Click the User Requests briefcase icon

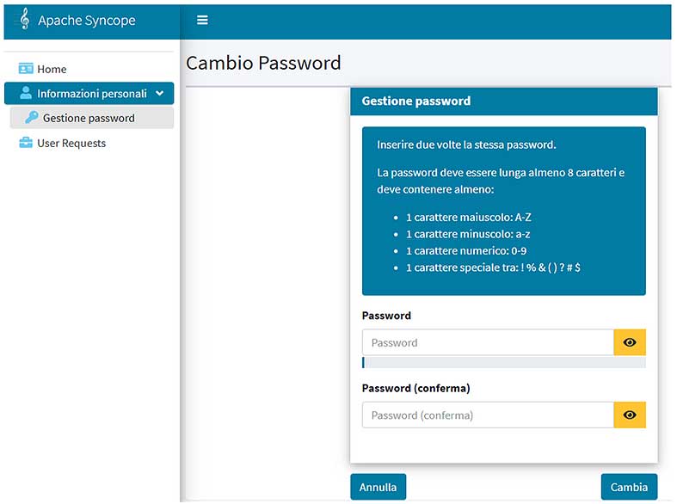point(26,143)
